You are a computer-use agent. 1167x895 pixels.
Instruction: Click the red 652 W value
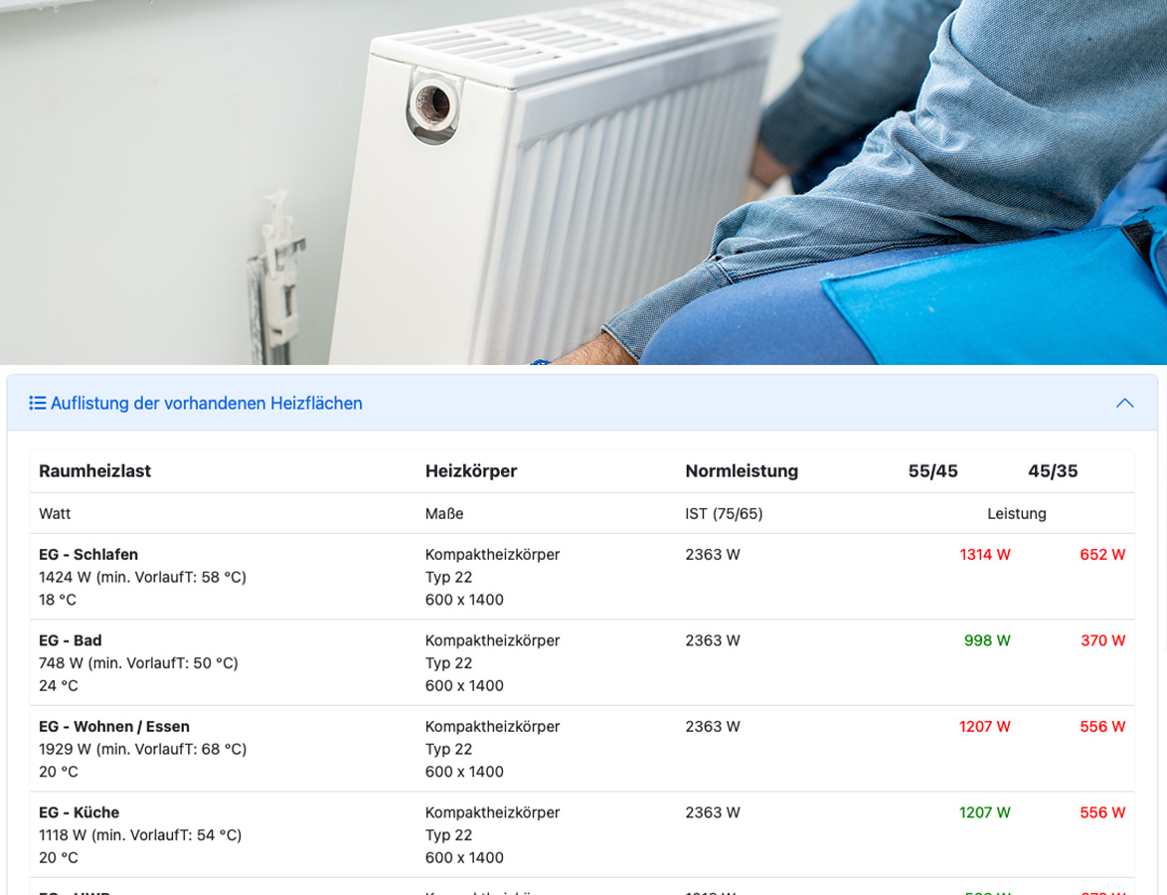point(1102,555)
